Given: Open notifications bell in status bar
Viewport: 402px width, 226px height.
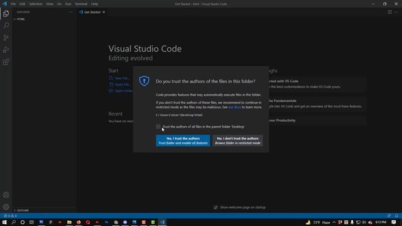Looking at the screenshot, I should click(x=396, y=216).
